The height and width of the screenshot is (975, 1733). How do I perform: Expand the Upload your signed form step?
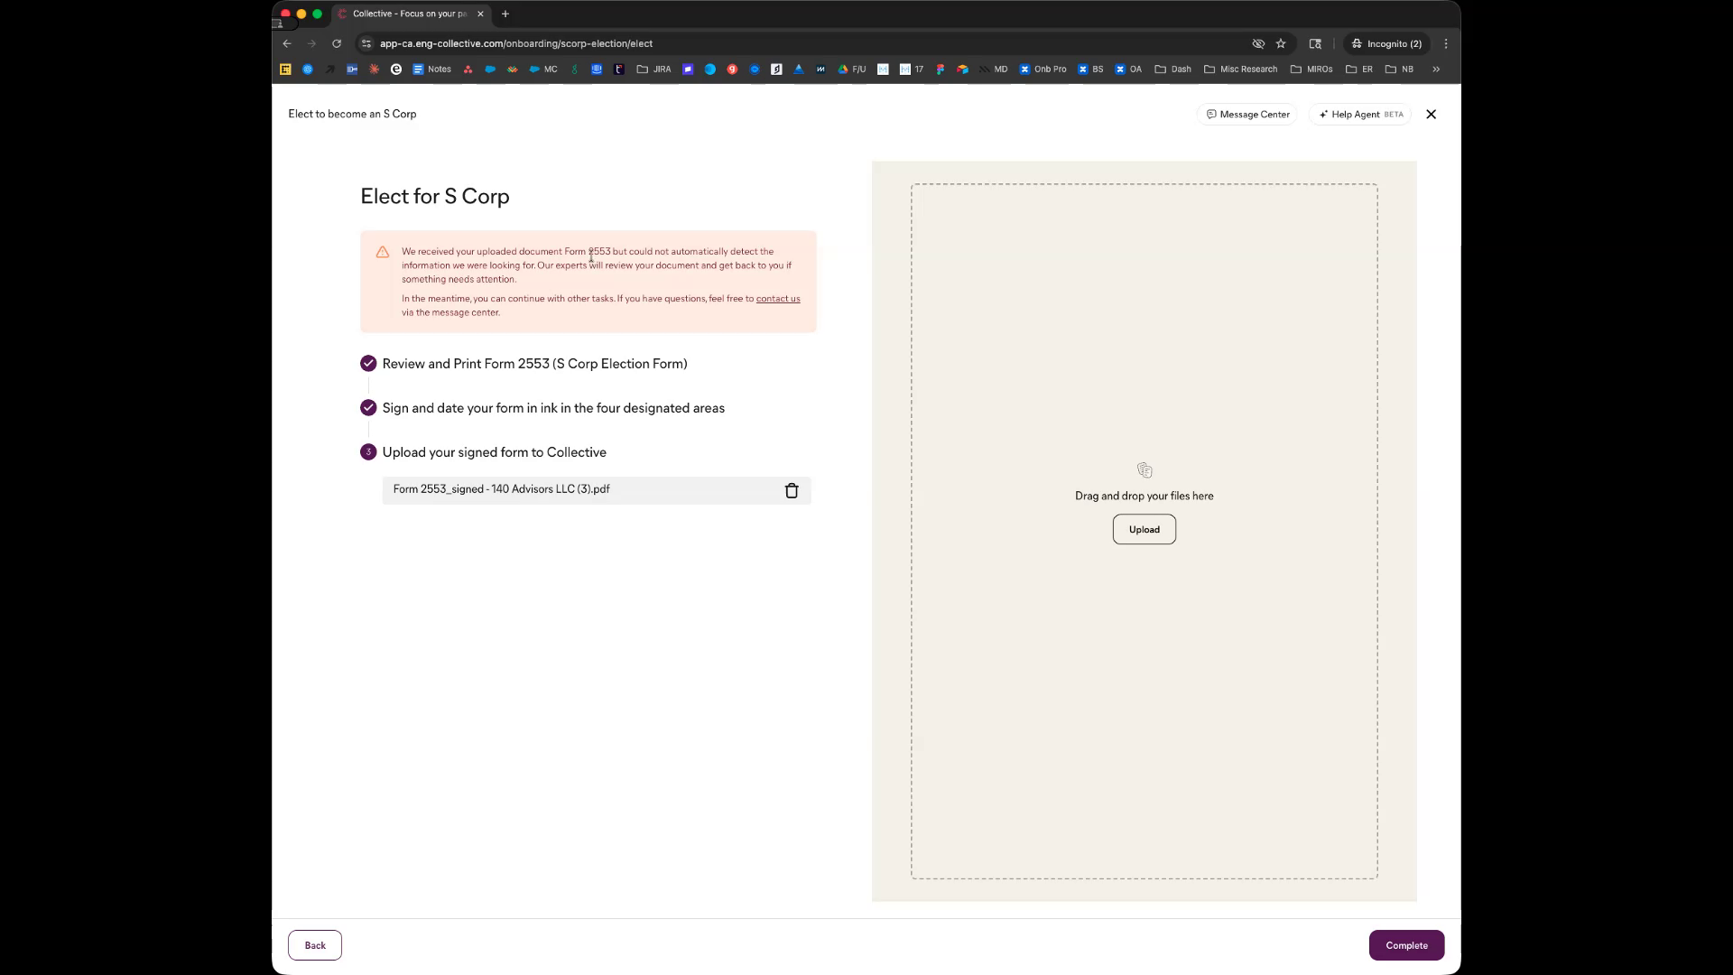[x=494, y=452]
